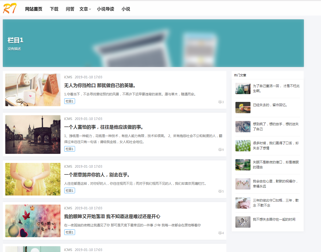Viewport: 321px width, 252px height.
Task: Open article 一个人害怕的事，往往是他应该做的事。
Action: click(x=104, y=127)
